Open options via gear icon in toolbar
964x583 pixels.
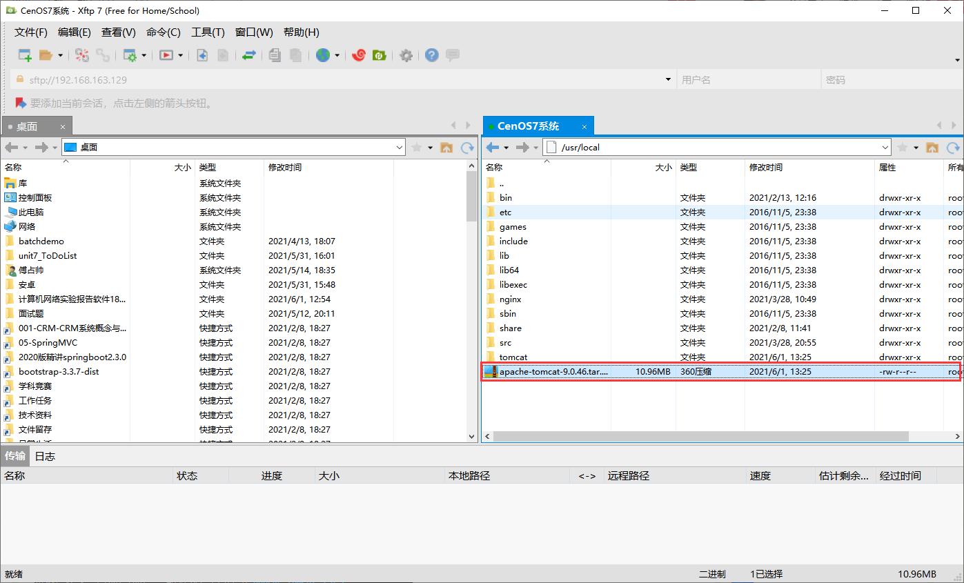[406, 55]
